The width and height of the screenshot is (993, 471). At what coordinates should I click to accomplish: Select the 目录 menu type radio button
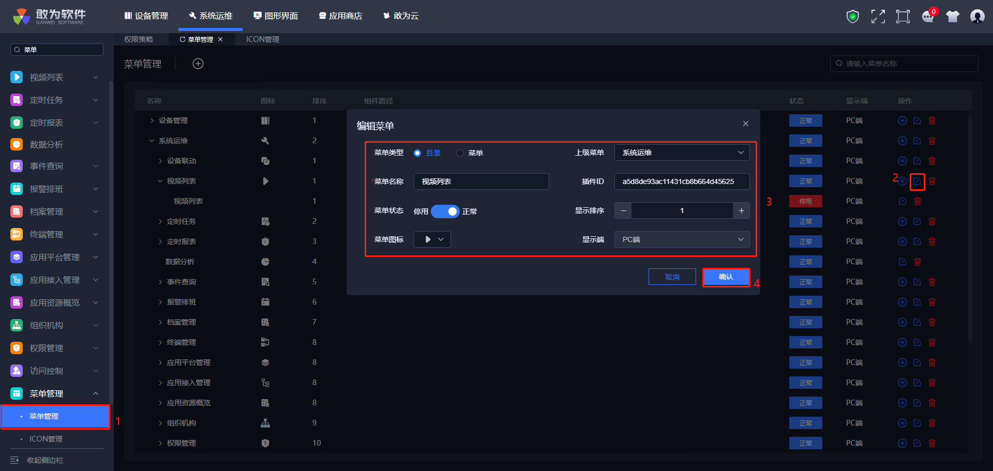click(417, 153)
